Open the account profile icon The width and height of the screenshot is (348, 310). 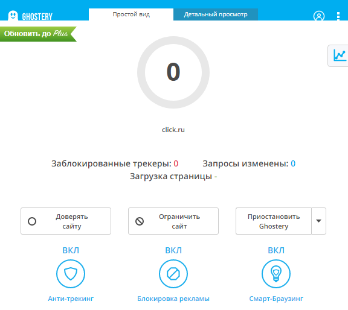pos(319,16)
